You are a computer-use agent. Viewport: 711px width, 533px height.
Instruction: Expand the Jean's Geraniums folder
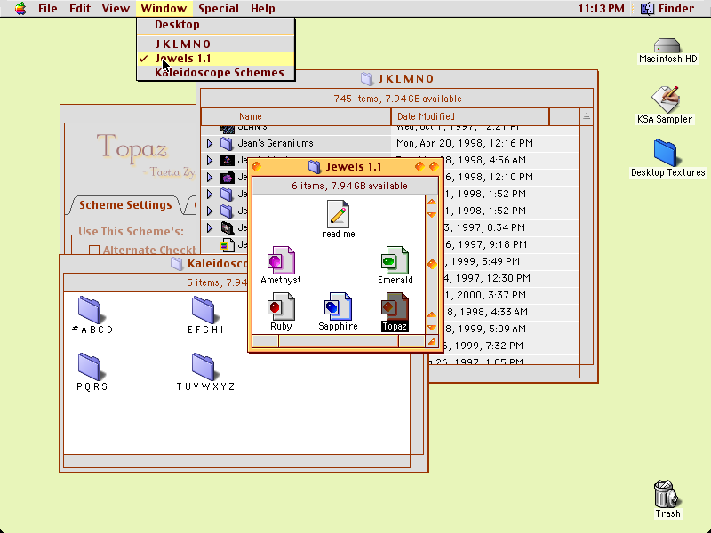210,144
